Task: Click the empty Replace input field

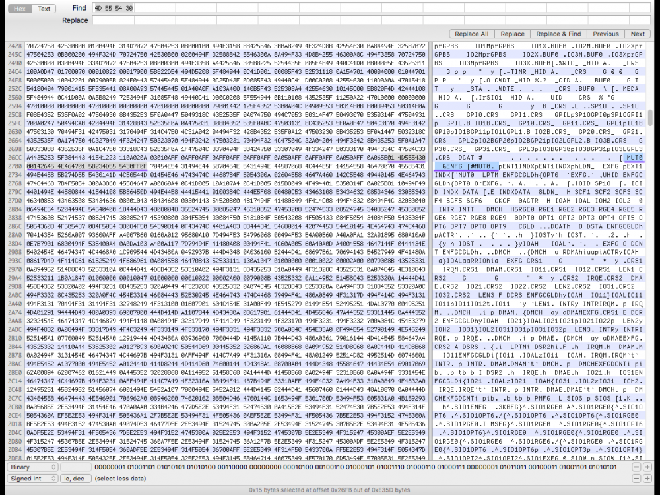Action: pyautogui.click(x=372, y=20)
